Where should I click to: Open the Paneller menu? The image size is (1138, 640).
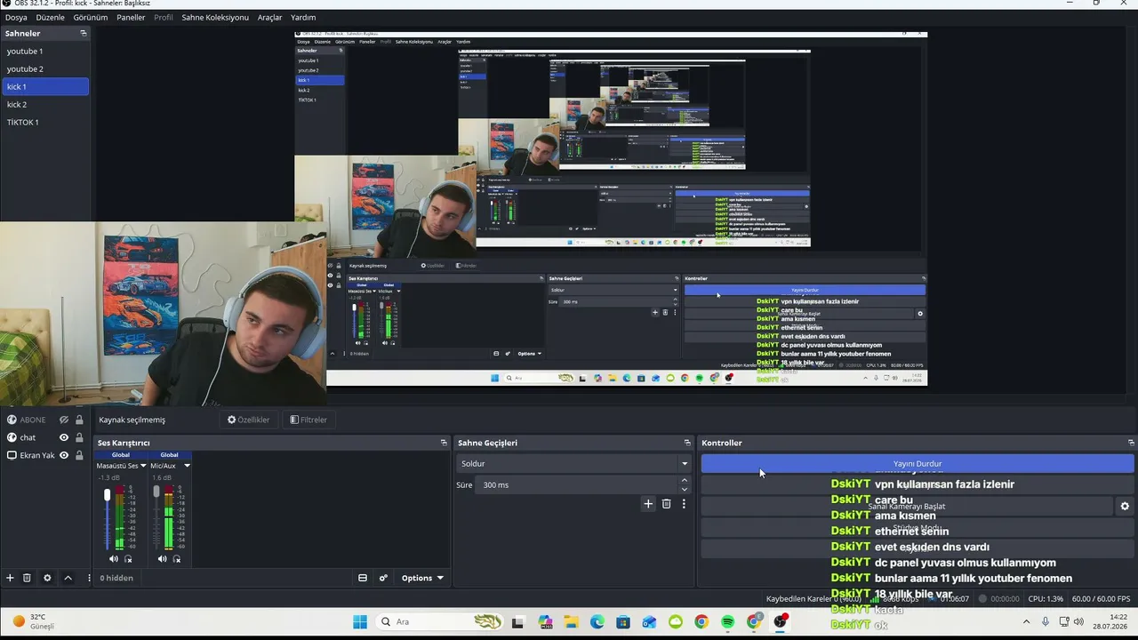131,17
